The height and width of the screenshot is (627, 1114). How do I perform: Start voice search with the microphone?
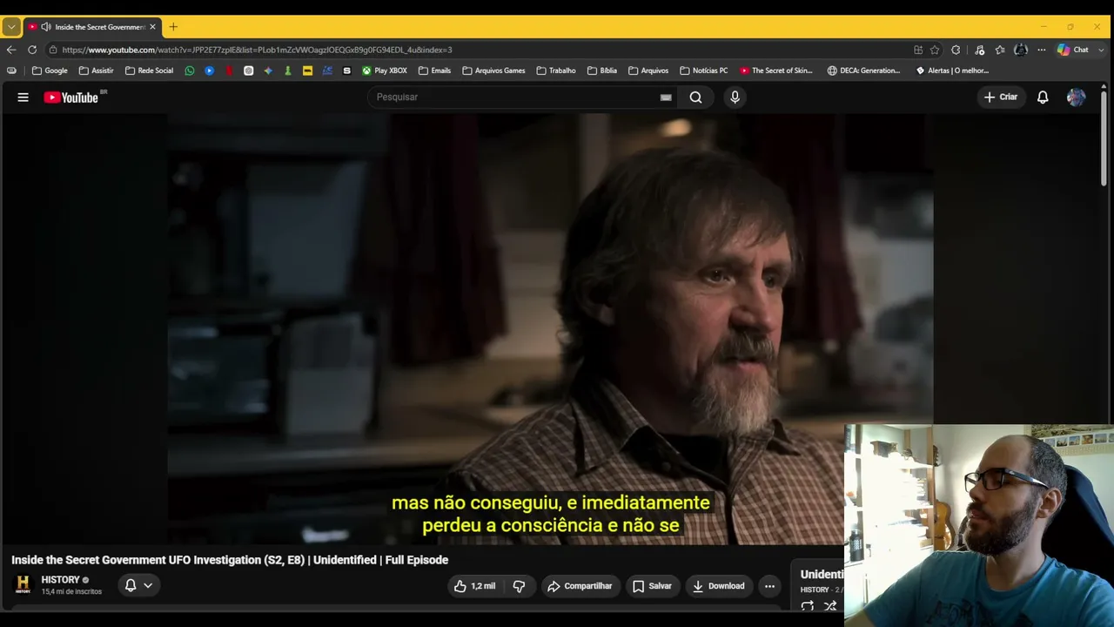735,98
